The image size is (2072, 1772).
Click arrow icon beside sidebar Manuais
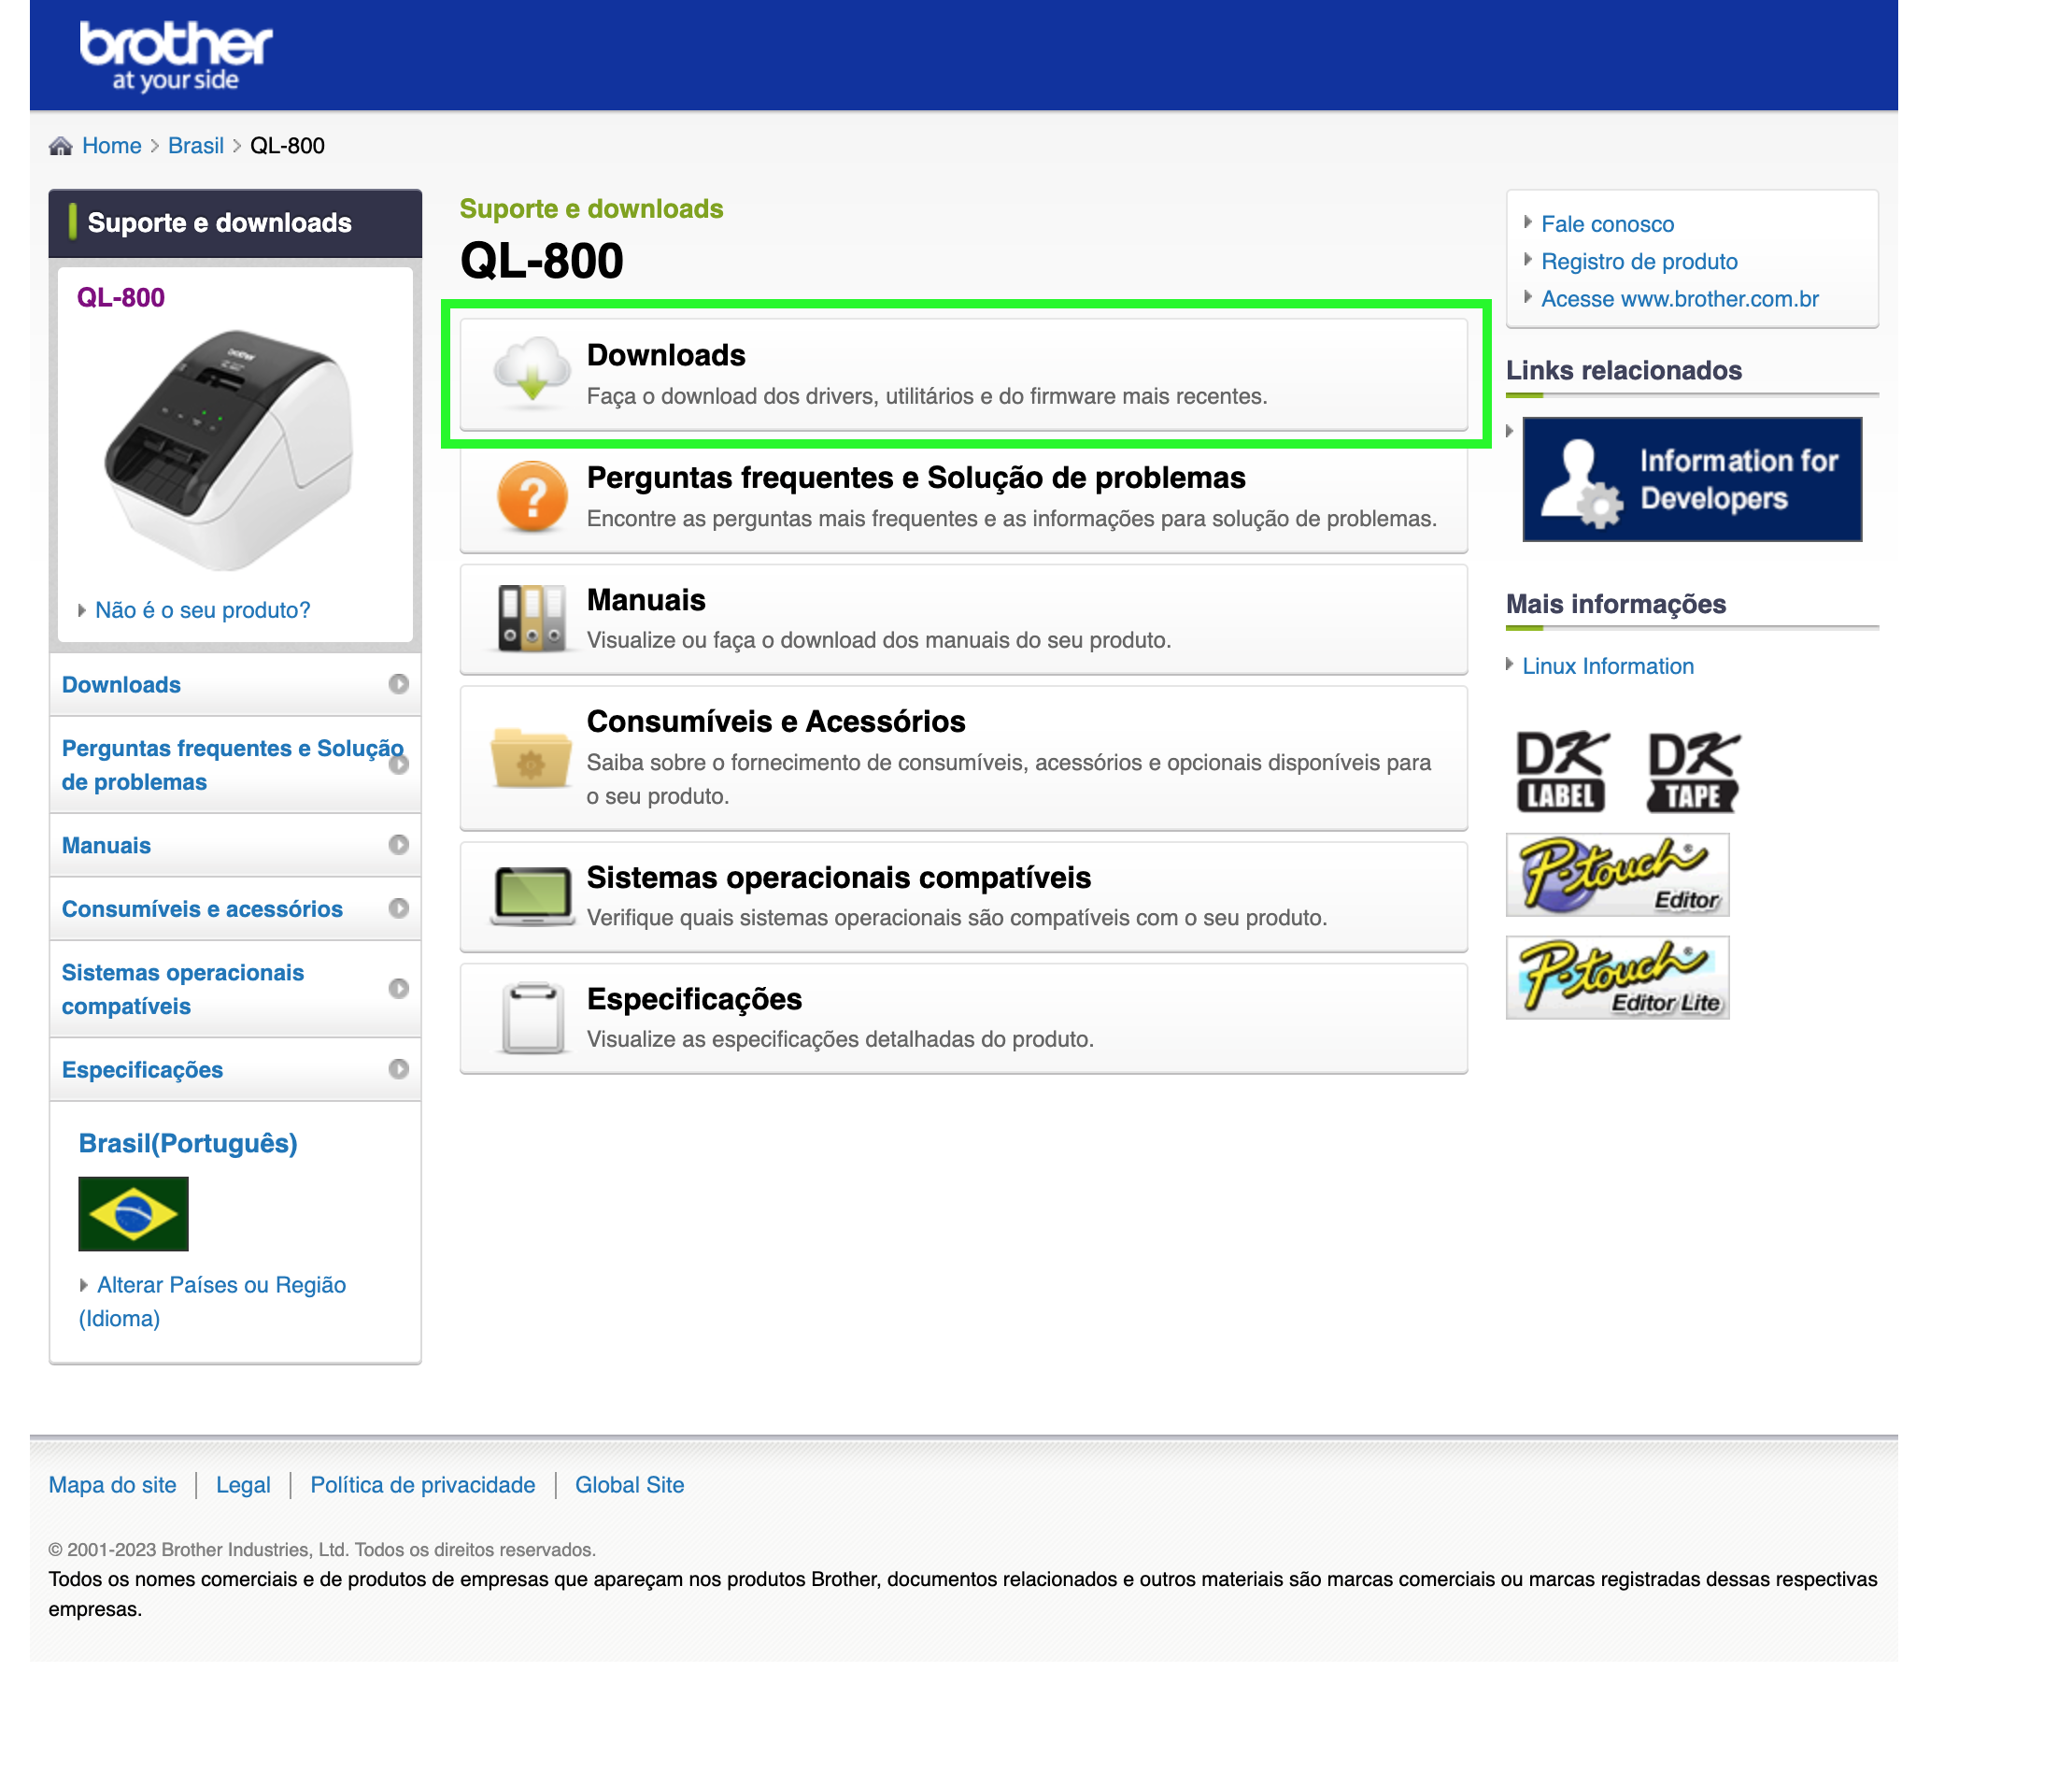tap(398, 845)
